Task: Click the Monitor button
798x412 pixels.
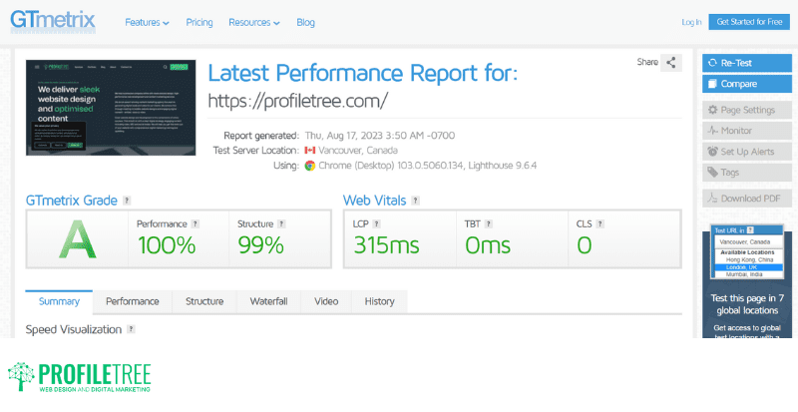Action: [x=746, y=131]
